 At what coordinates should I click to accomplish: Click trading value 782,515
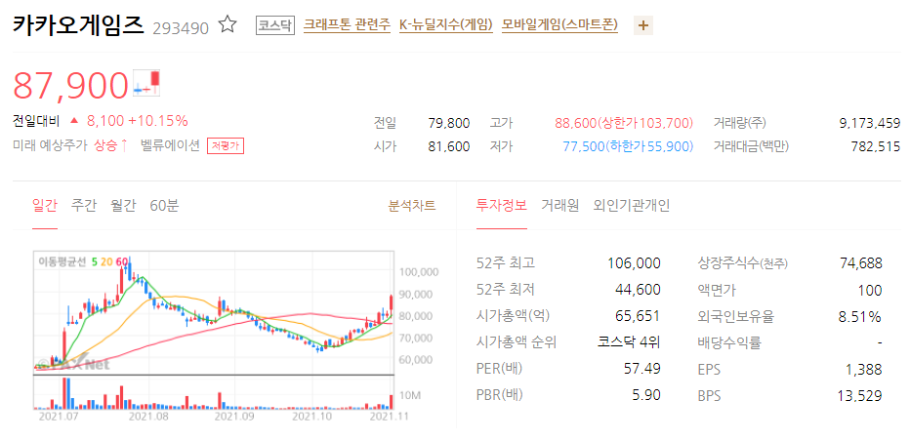point(877,146)
